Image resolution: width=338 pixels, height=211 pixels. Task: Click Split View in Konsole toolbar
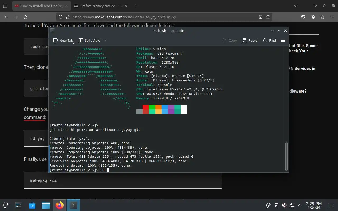pyautogui.click(x=90, y=40)
